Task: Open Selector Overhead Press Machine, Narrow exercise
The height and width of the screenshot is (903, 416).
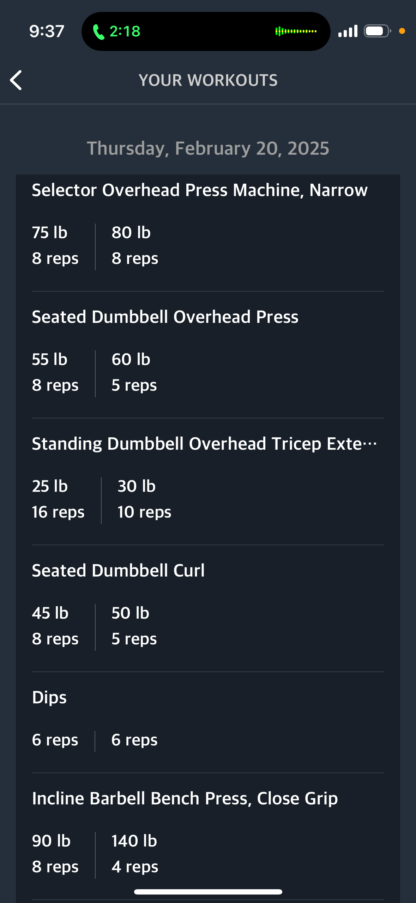Action: point(200,190)
